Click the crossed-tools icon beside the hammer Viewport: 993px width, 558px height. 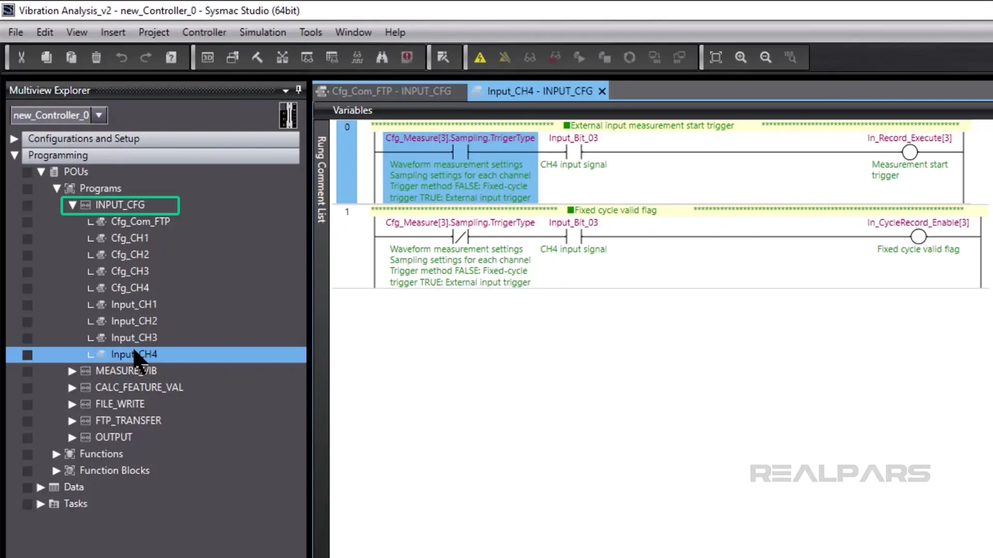(282, 57)
